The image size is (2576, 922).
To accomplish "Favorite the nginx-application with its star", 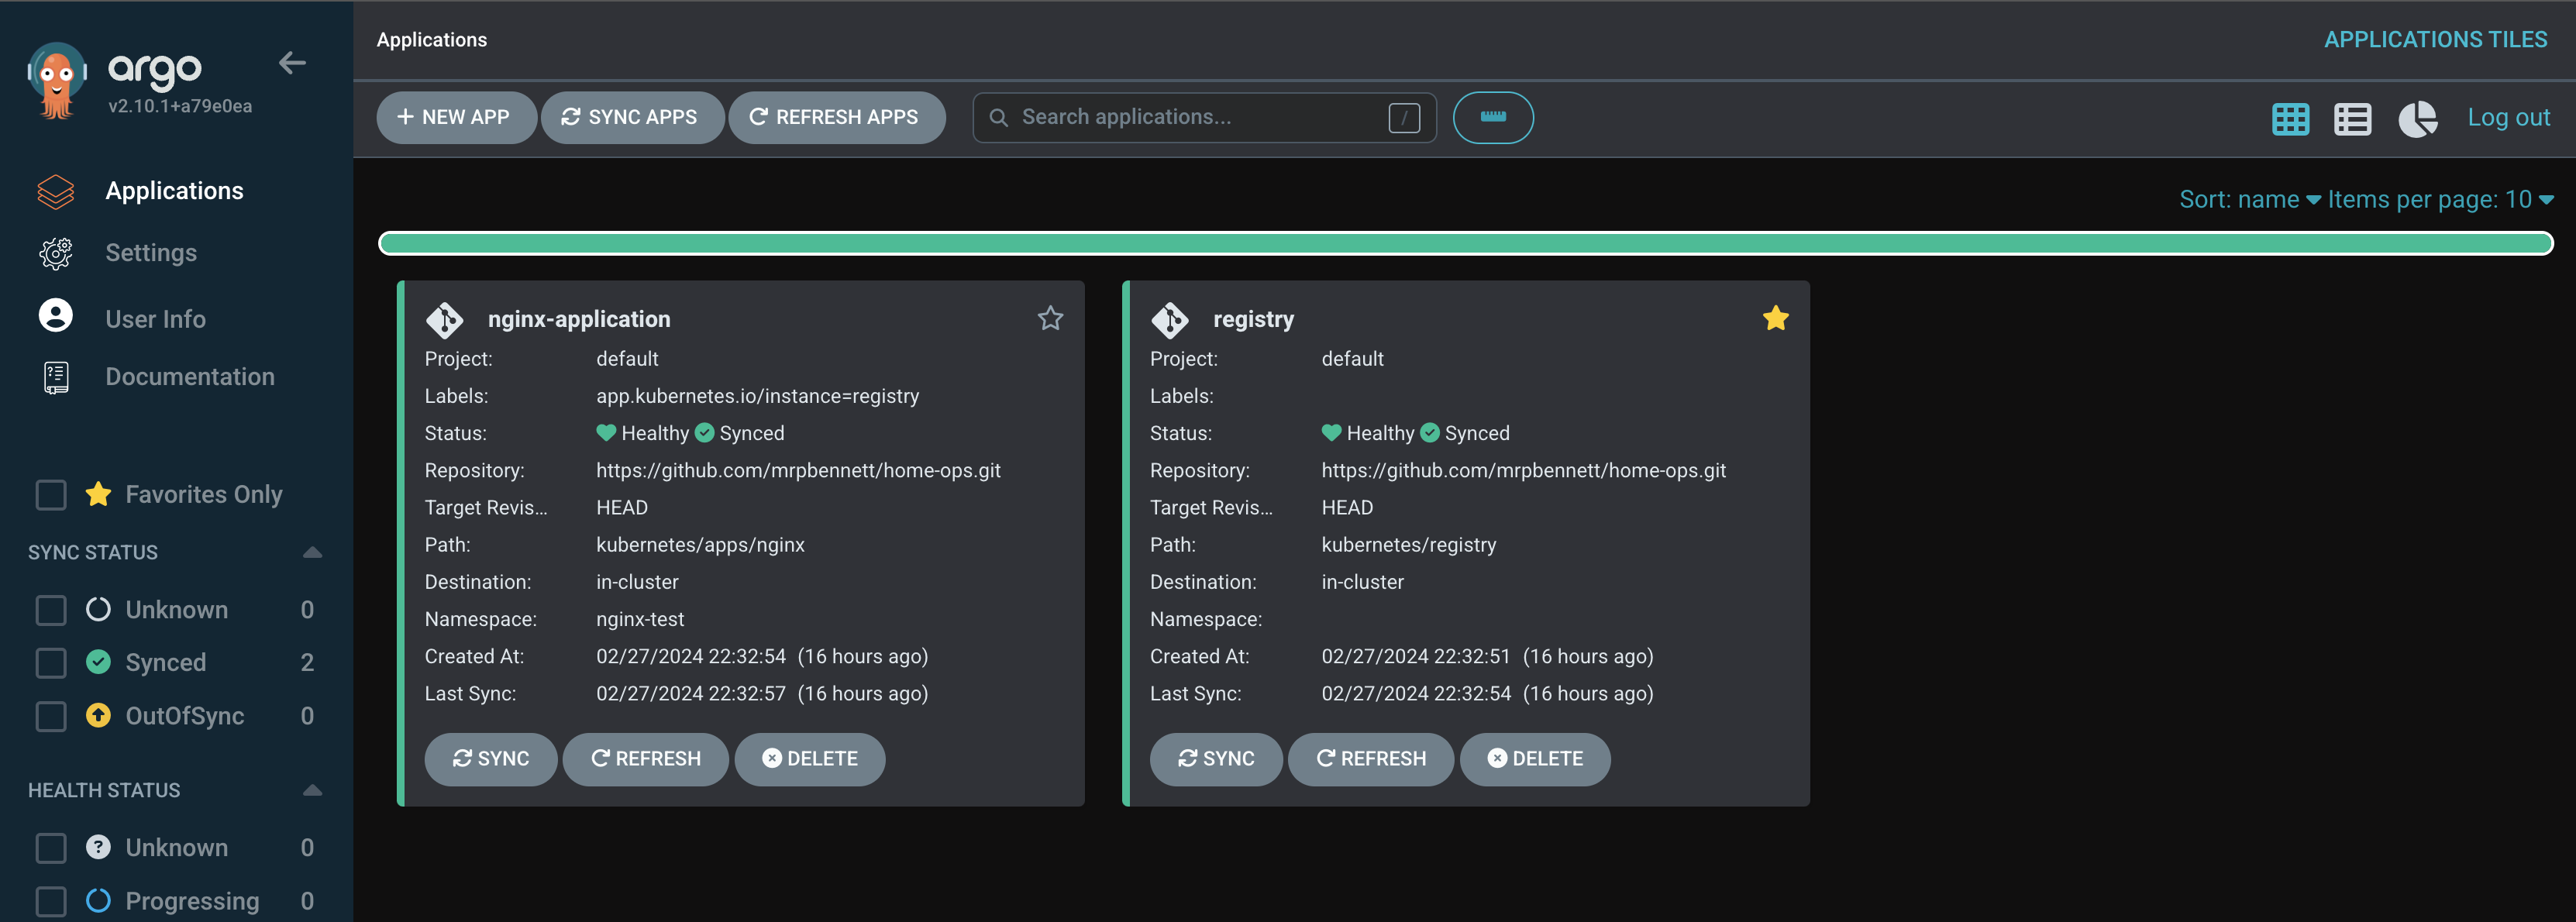I will [x=1050, y=318].
